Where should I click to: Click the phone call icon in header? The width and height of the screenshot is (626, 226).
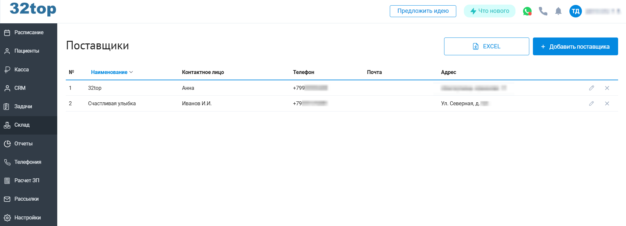point(543,11)
